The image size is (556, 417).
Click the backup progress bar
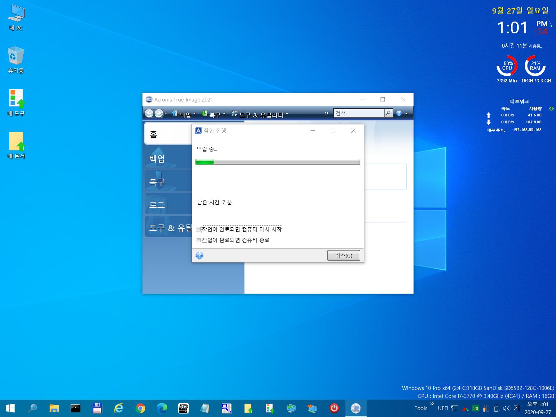[278, 162]
